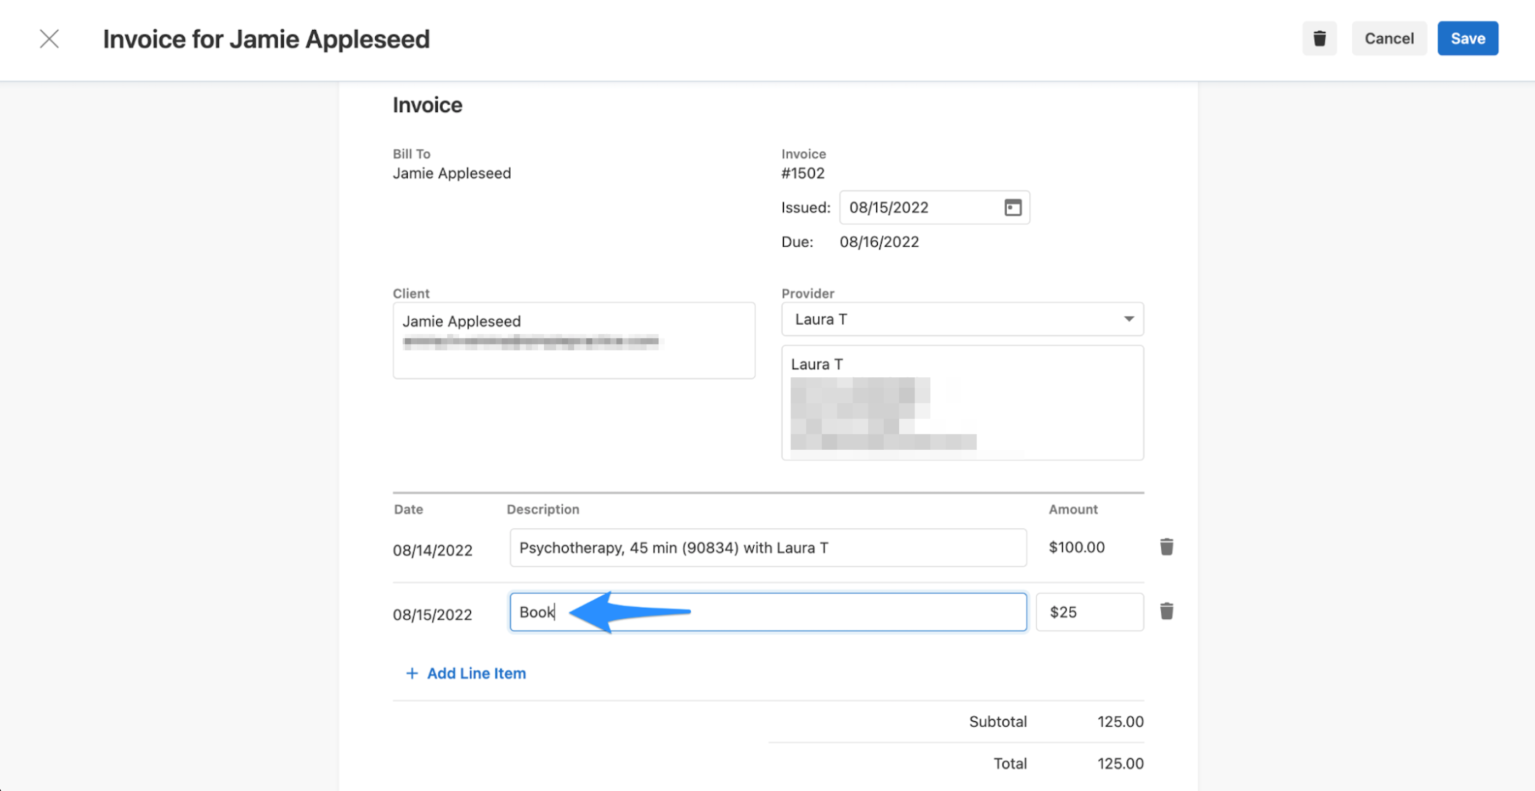Remove the $25 line item with its trash icon

(1166, 611)
